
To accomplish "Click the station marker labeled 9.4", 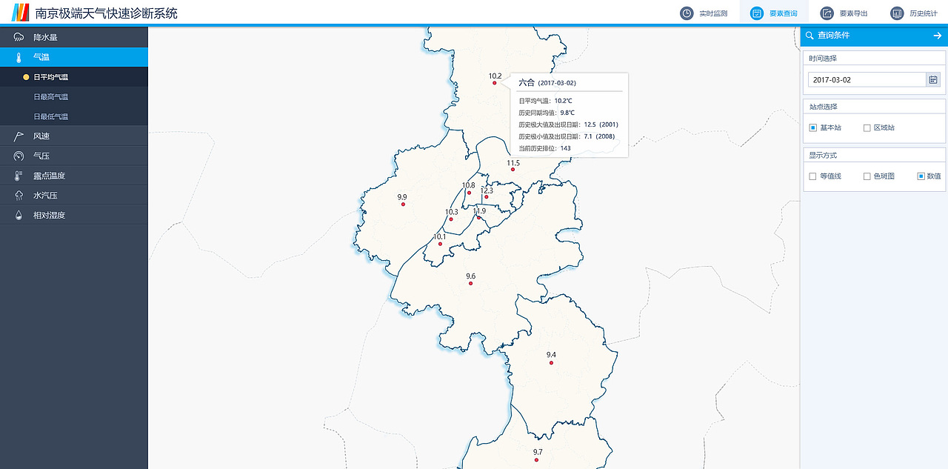I will 551,362.
